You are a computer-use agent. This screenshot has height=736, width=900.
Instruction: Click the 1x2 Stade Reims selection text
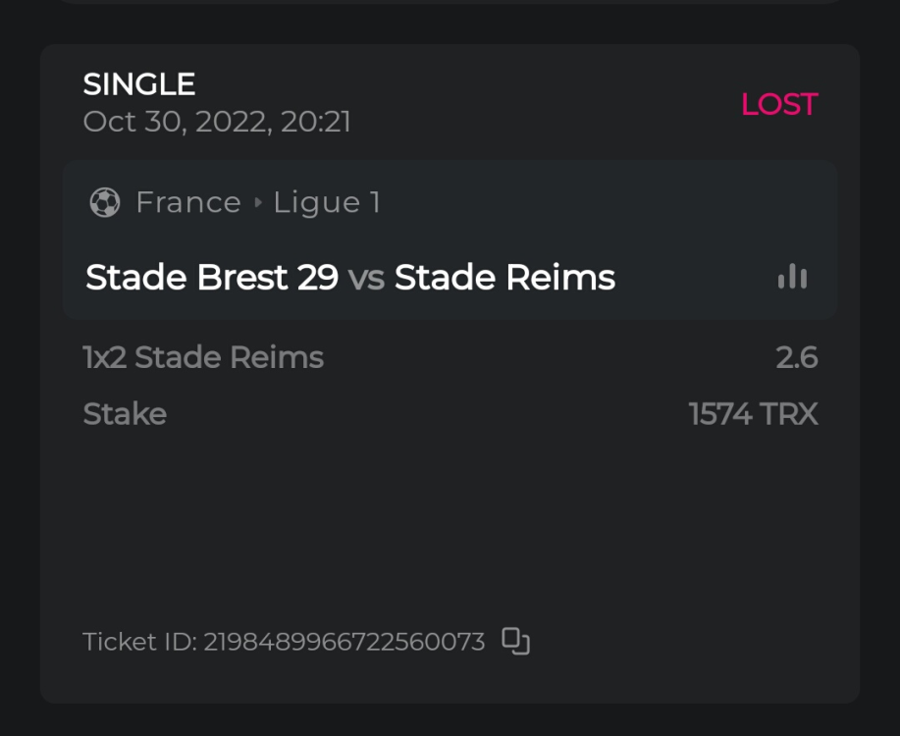coord(203,357)
